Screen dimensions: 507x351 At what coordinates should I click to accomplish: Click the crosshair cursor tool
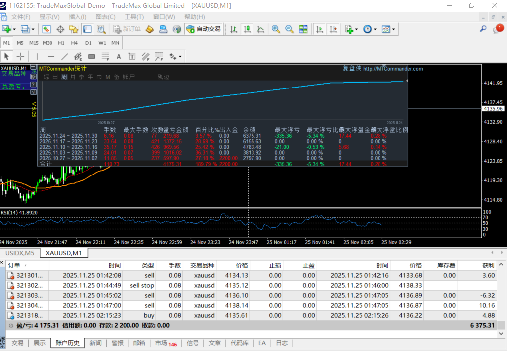(20, 56)
